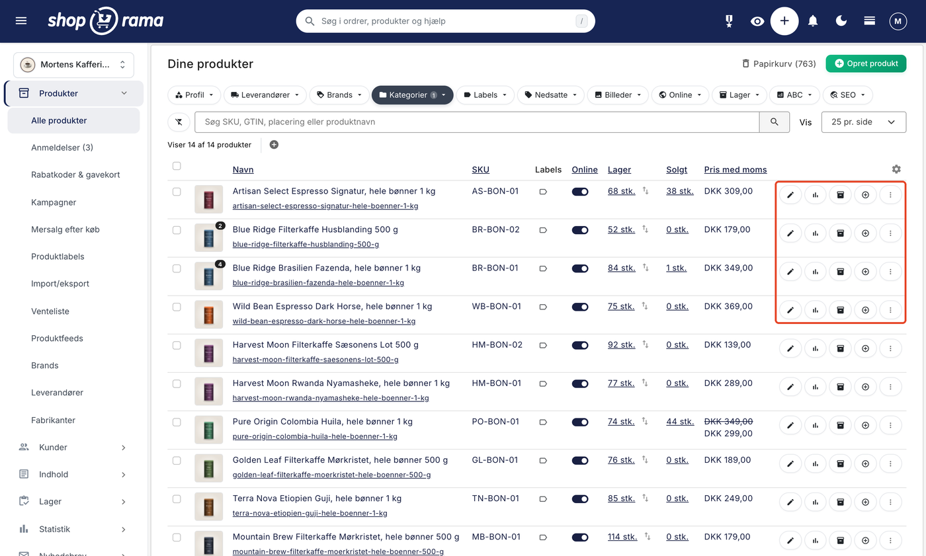Focus the global search field in the header

[x=445, y=21]
